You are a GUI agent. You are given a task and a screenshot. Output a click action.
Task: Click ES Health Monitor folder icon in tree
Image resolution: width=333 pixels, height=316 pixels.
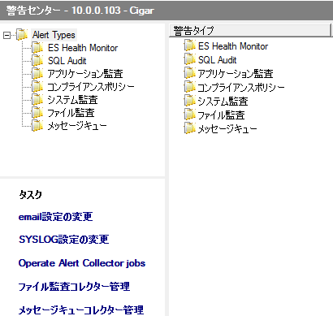[x=37, y=48]
